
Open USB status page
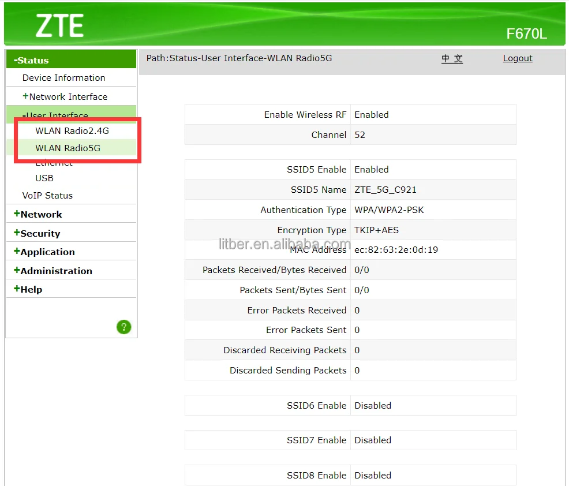click(44, 178)
